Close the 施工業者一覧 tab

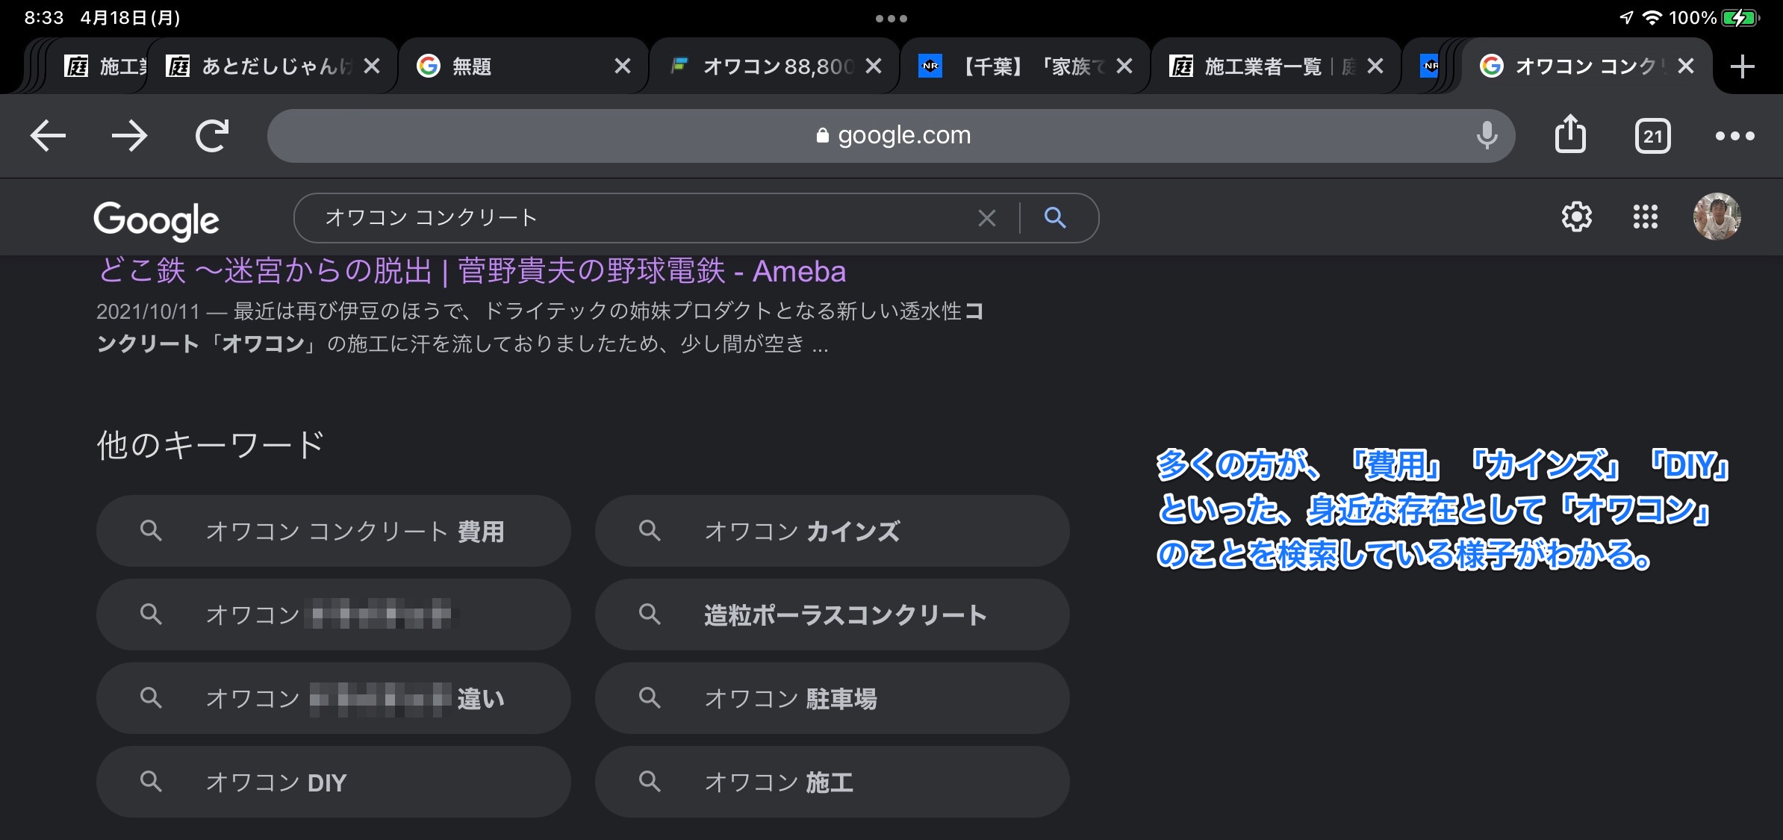(x=1375, y=66)
